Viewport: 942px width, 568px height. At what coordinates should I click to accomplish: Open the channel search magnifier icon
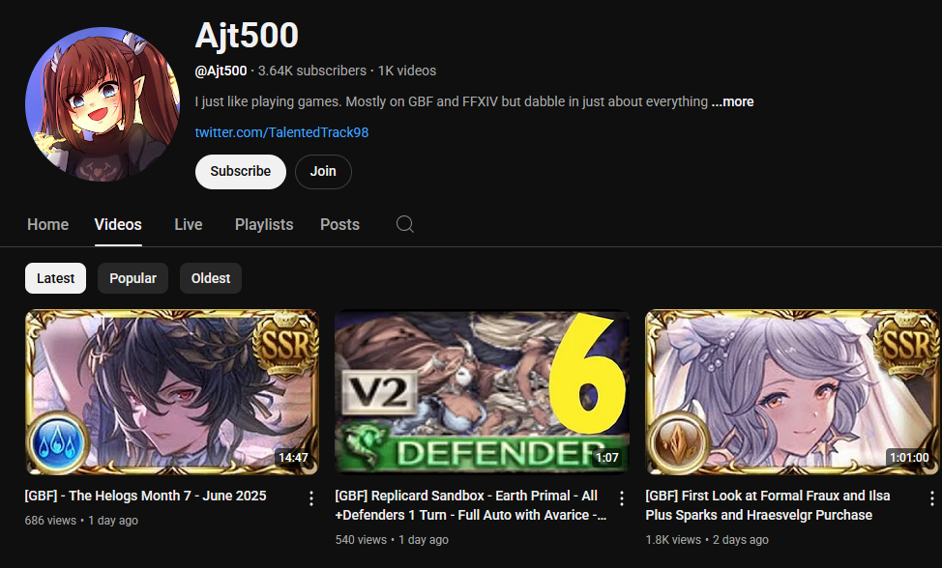(x=405, y=224)
